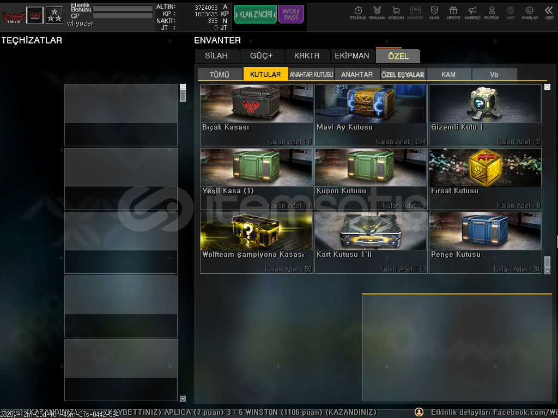Open the Etkinlik events icon
Screen dimensions: 558x418
tap(358, 13)
